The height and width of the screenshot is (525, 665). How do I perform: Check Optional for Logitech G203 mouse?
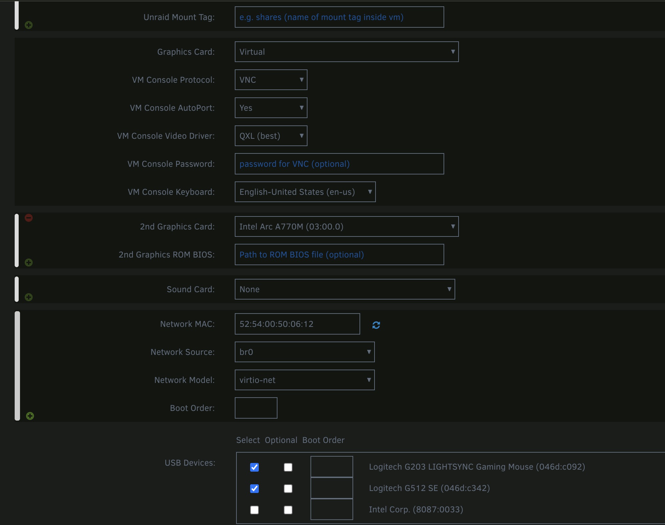pos(288,467)
